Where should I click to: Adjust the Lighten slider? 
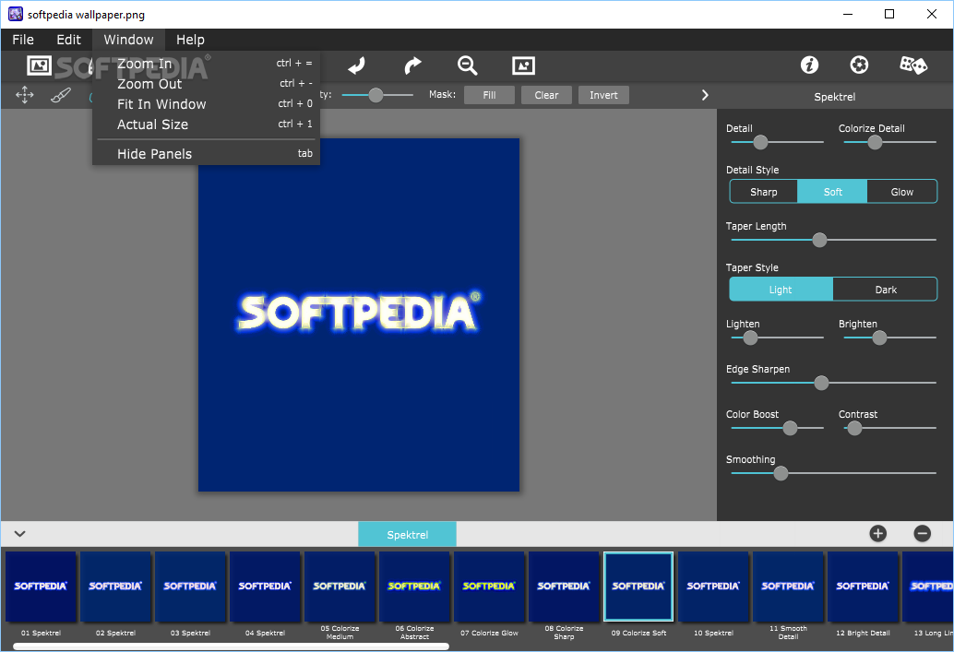click(750, 338)
